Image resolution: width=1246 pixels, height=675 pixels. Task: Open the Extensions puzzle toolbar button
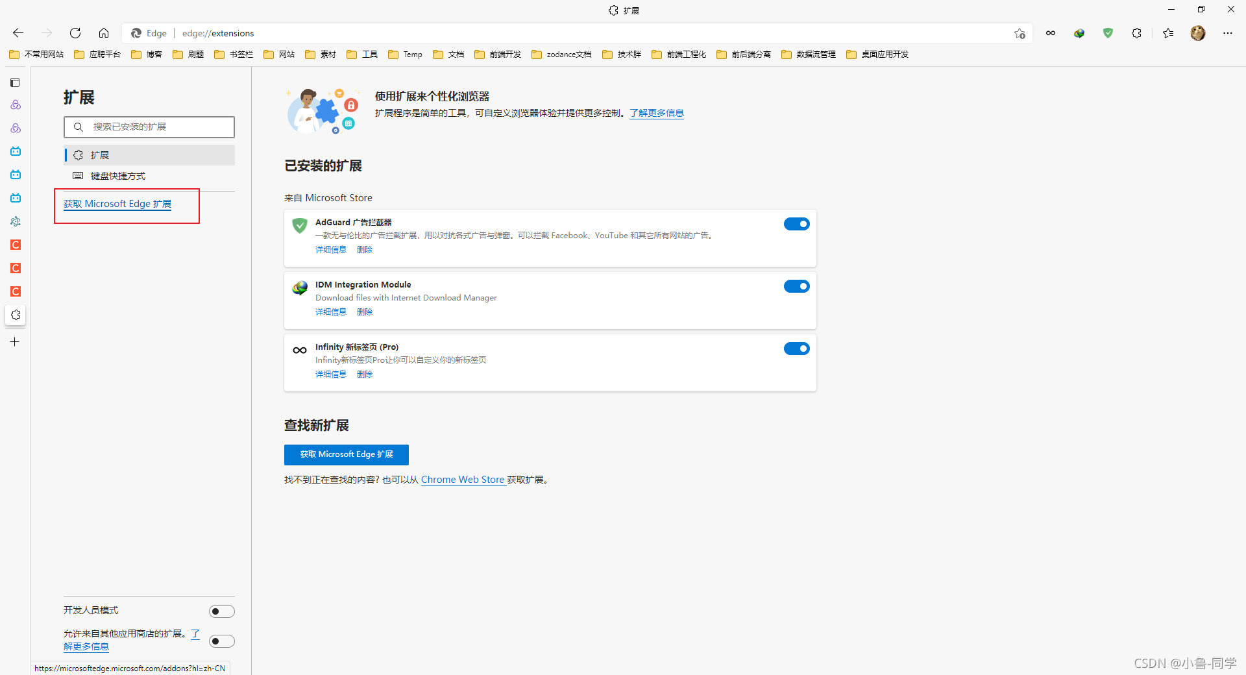point(1136,33)
